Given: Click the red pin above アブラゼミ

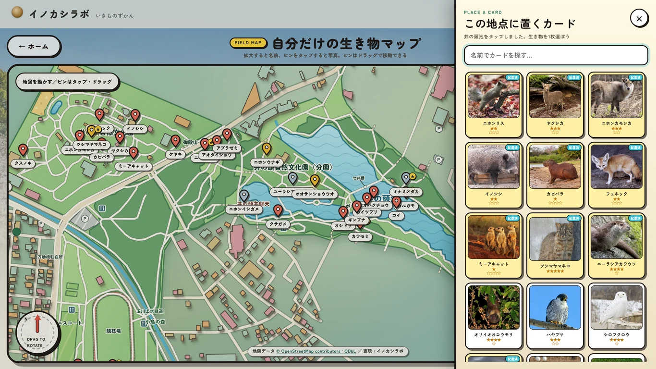Looking at the screenshot, I should 227,135.
